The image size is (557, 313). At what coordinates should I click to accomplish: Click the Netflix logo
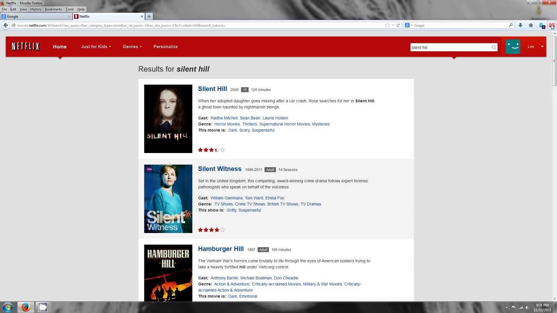pyautogui.click(x=26, y=47)
